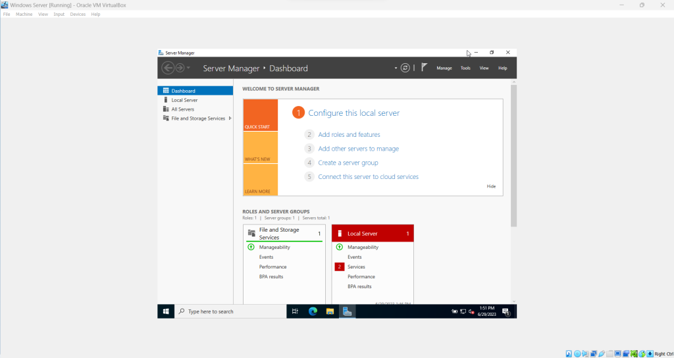Click Add roles and features link
This screenshot has width=674, height=358.
tap(349, 134)
